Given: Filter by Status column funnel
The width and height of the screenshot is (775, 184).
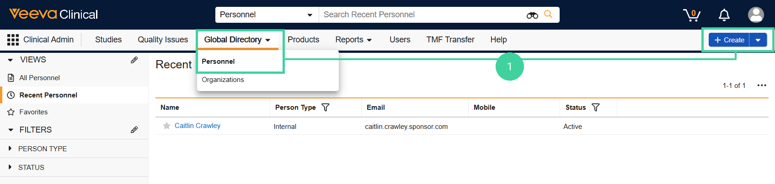Looking at the screenshot, I should (596, 107).
